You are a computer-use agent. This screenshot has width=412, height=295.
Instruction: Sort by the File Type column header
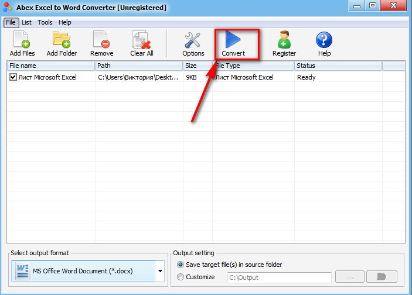click(253, 66)
